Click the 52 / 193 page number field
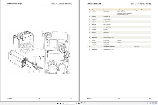Screen dimensions: 158x105 click(x=68, y=103)
